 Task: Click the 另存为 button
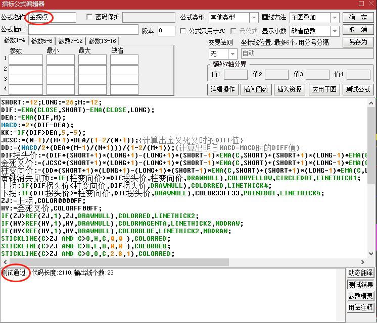click(x=358, y=42)
